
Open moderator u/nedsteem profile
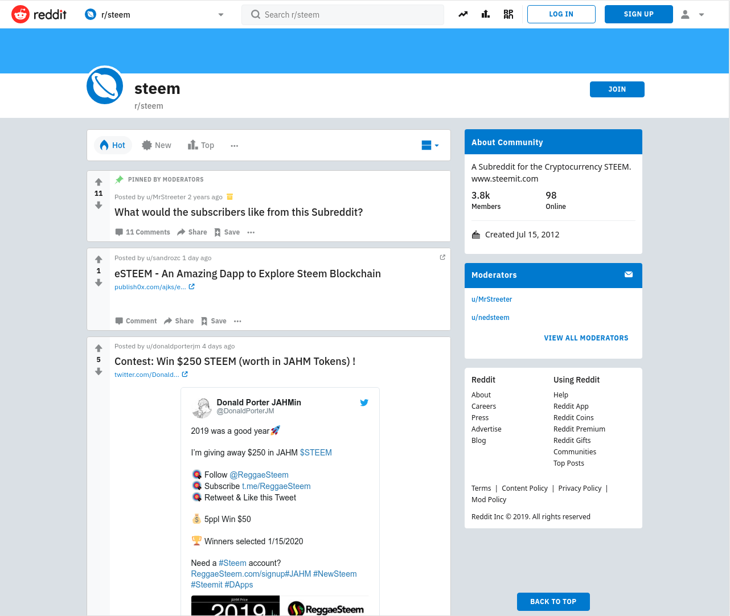(490, 318)
